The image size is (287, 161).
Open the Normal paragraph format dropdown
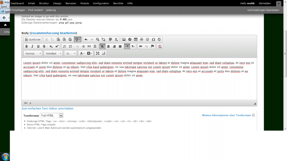point(33,53)
